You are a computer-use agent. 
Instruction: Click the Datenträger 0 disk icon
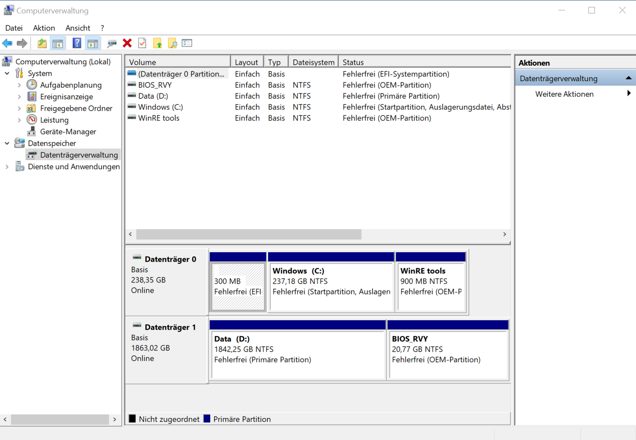137,258
